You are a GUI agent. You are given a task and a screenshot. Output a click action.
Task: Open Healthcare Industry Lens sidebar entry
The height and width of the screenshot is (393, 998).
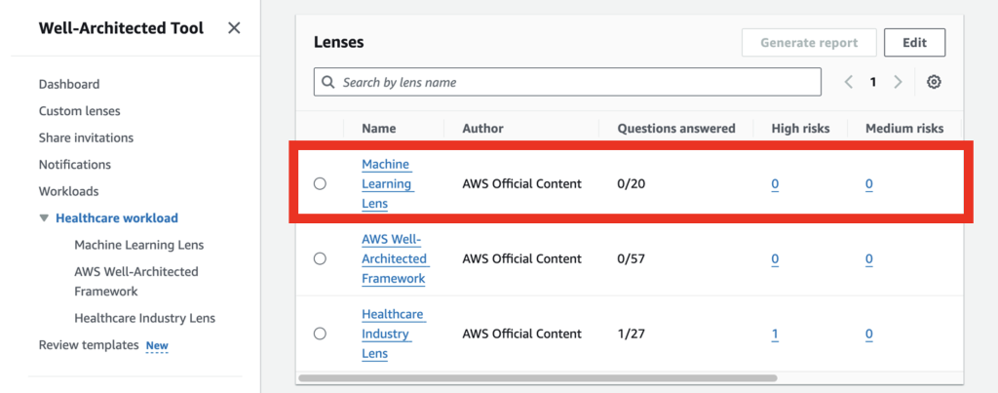tap(144, 318)
